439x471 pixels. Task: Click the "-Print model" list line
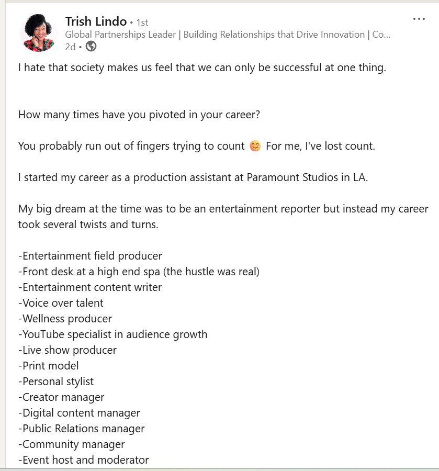48,366
